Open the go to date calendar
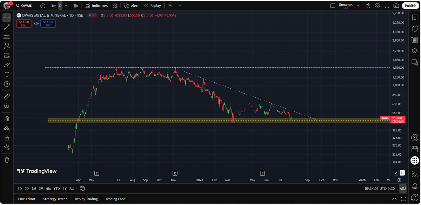The width and height of the screenshot is (421, 205). (82, 189)
